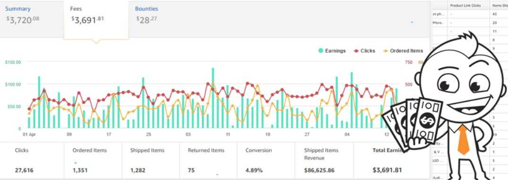Viewport: 508px width, 180px height.
Task: Click the Shipped Items stat label
Action: pyautogui.click(x=147, y=150)
